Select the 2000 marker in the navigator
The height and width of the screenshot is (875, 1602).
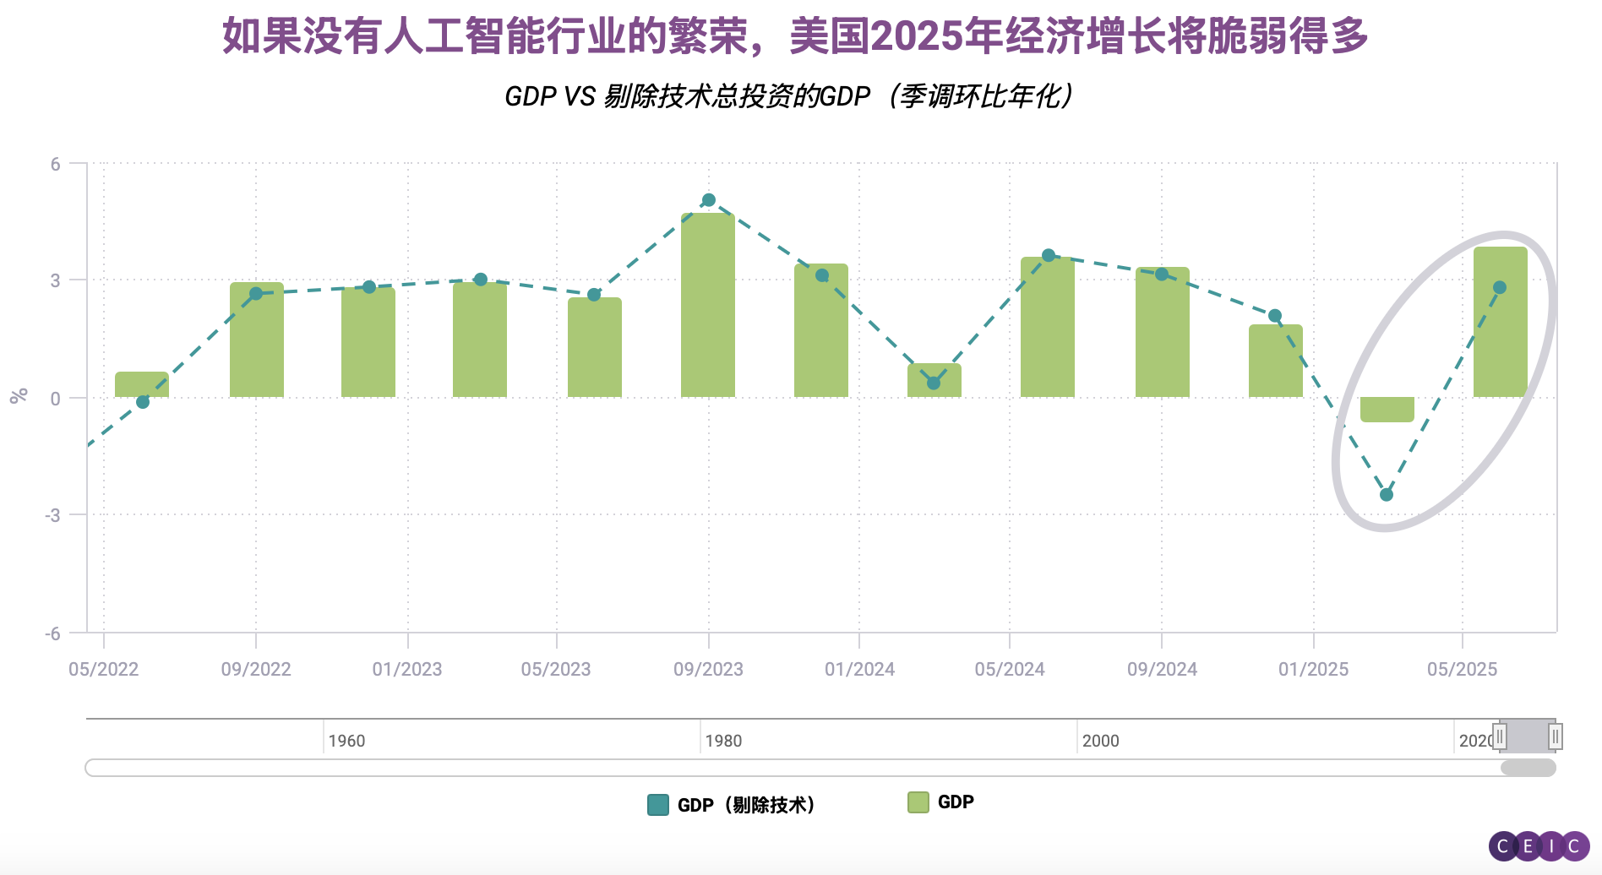tap(1100, 741)
